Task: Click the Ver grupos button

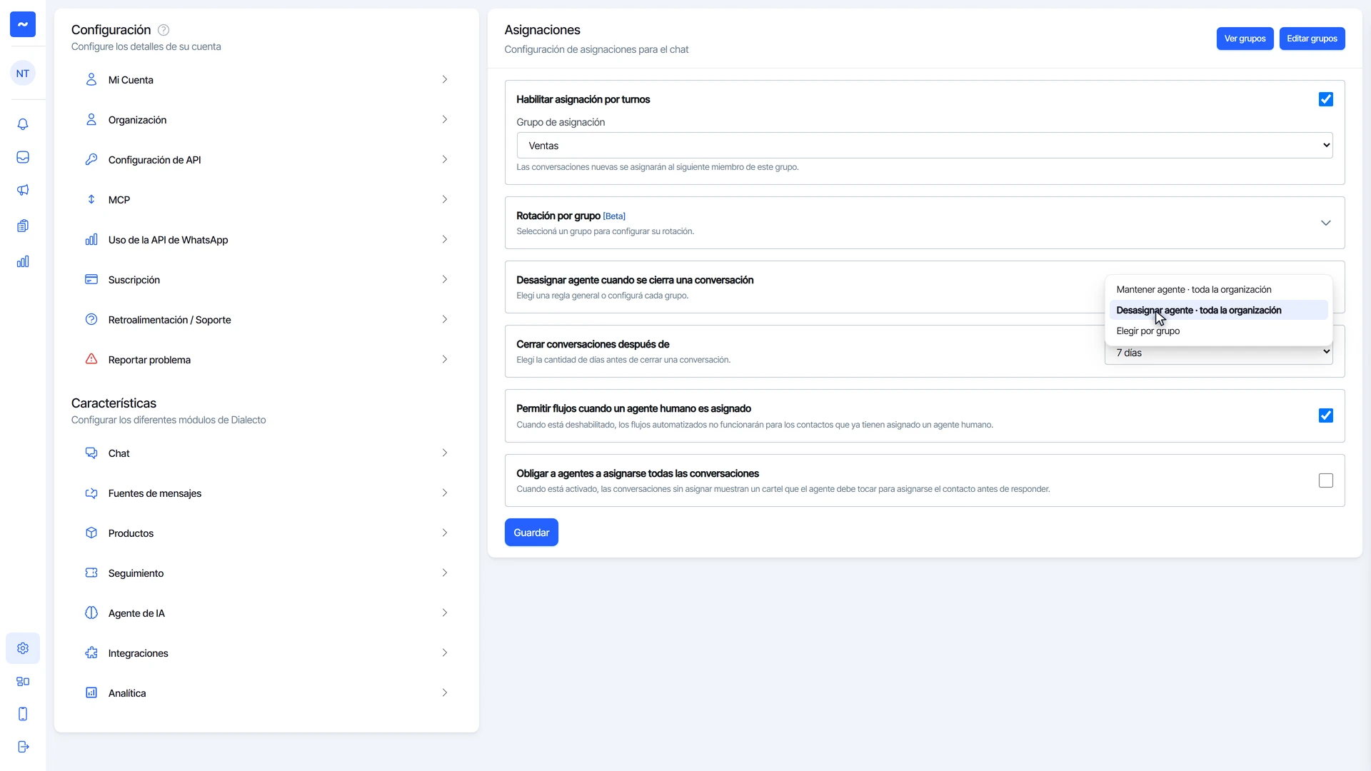Action: coord(1245,39)
